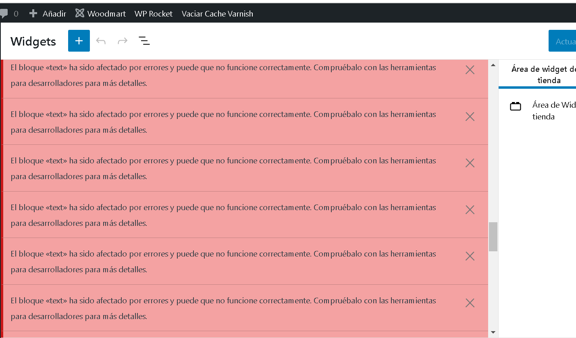Click the Añadir plus icon
The height and width of the screenshot is (338, 576).
pos(33,14)
